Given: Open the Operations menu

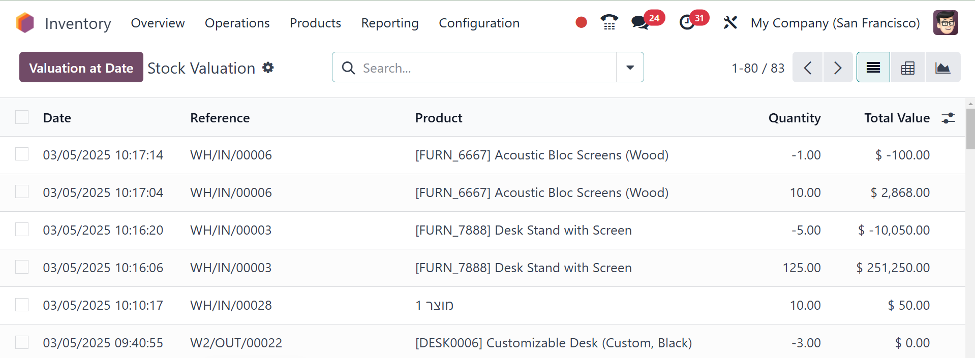Looking at the screenshot, I should pos(237,23).
